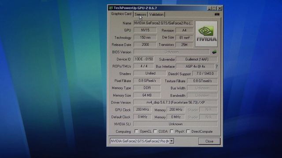Screen dimensions: 282x158
Task: Click the Default Clock row Memory 0 MHz value
Action: [176, 117]
